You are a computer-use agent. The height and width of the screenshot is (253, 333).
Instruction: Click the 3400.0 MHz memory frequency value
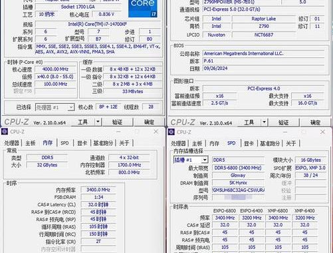pos(98,190)
